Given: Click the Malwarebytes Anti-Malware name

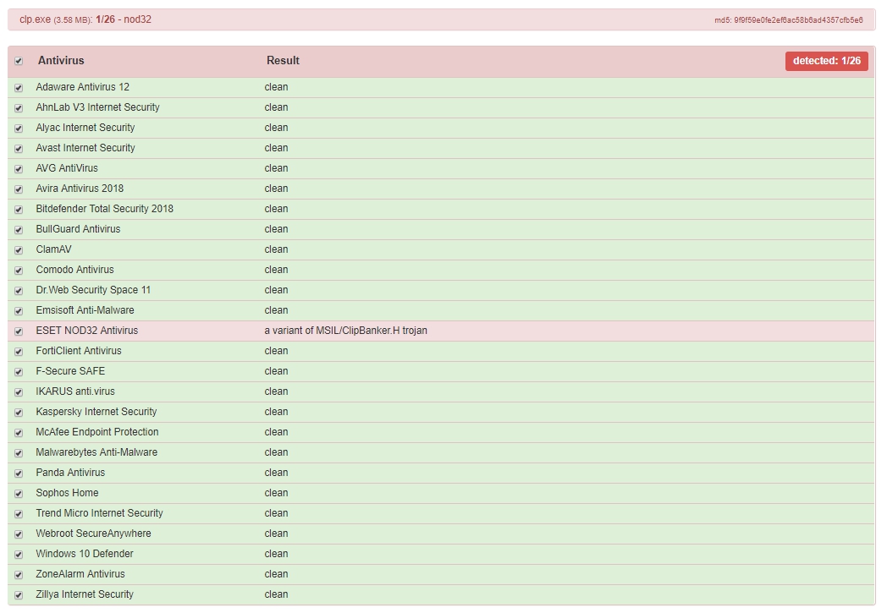Looking at the screenshot, I should point(96,452).
